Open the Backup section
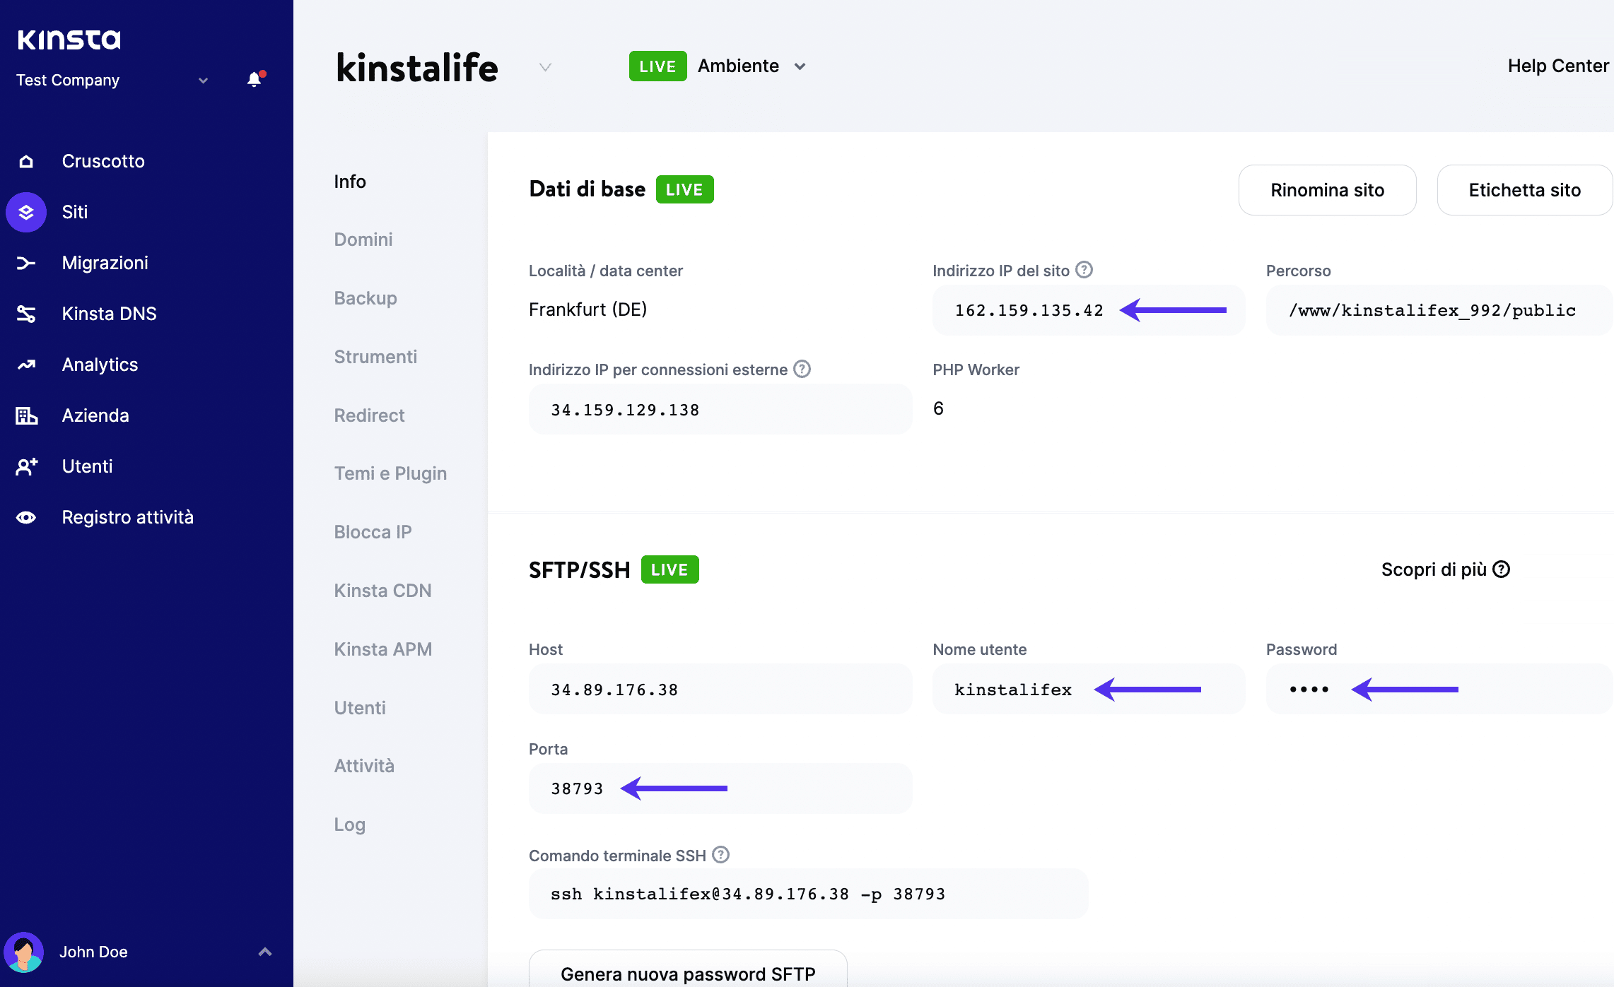This screenshot has width=1614, height=987. click(365, 297)
